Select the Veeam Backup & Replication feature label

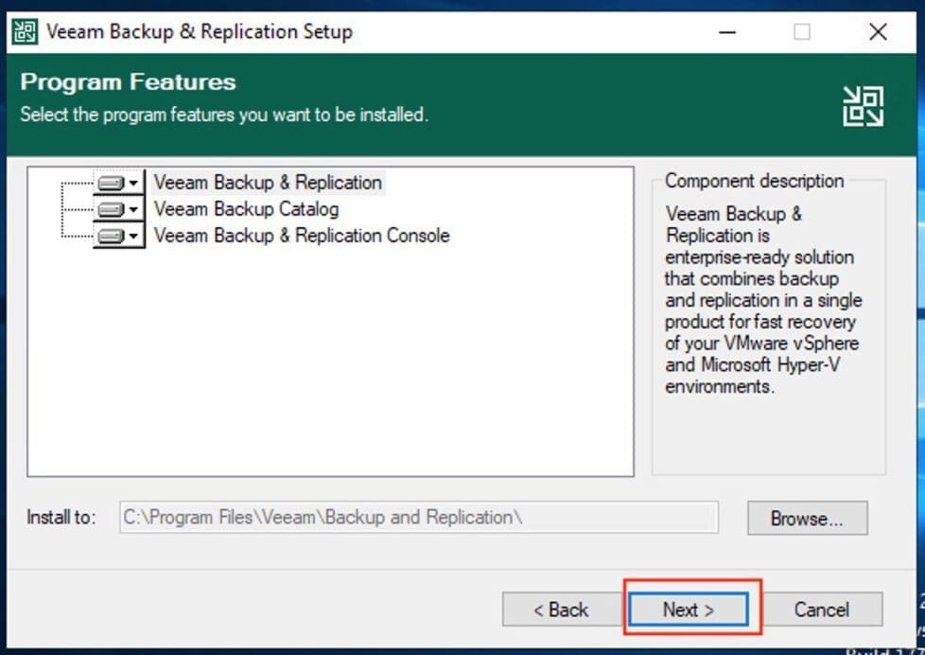click(x=268, y=183)
